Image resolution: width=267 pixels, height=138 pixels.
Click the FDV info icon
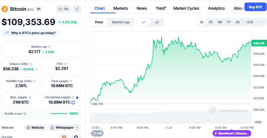pyautogui.click(x=65, y=64)
